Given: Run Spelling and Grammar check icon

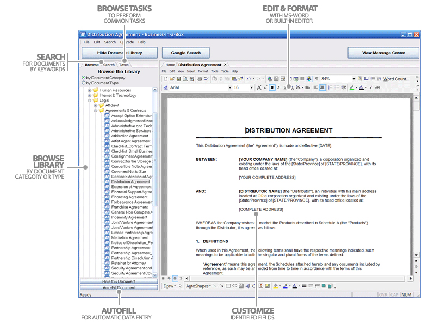Looking at the screenshot, I should pos(206,79).
